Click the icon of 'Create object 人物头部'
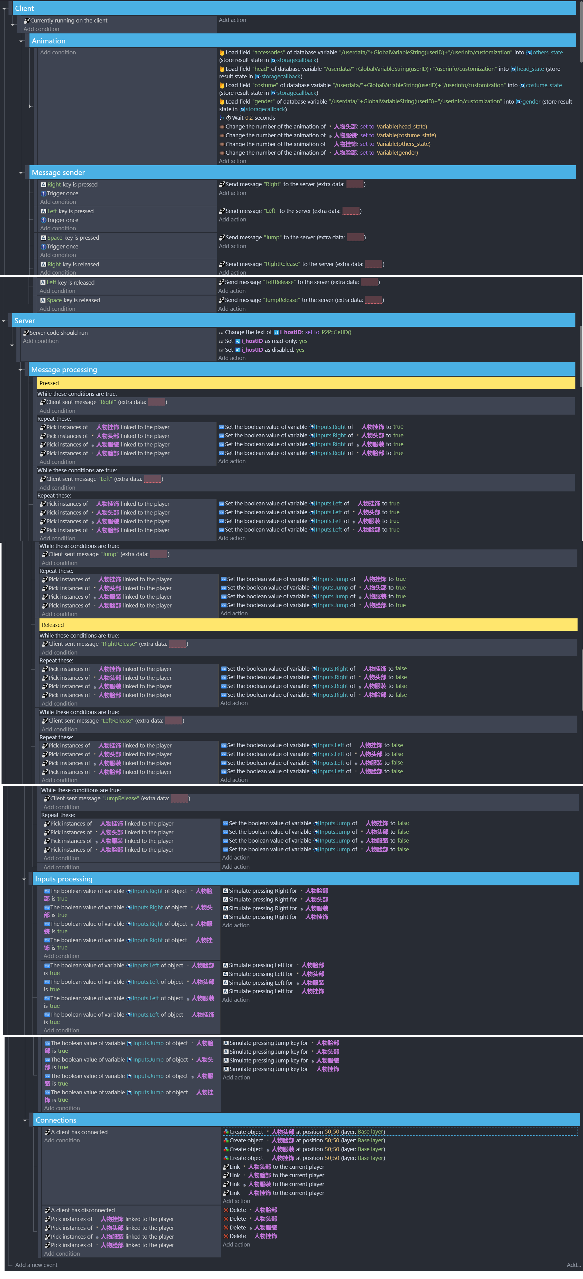Image resolution: width=583 pixels, height=1279 pixels. coord(226,1132)
